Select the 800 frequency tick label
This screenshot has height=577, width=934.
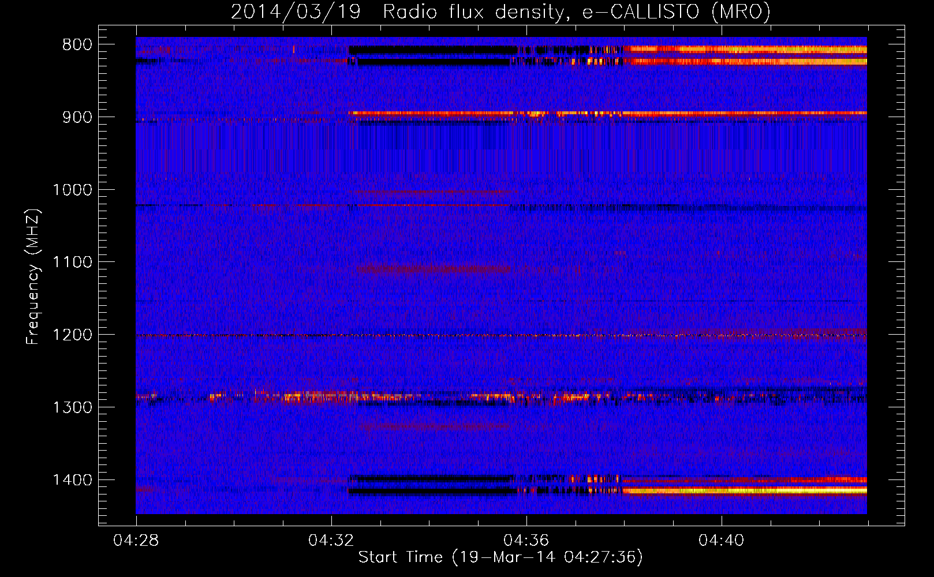click(77, 45)
